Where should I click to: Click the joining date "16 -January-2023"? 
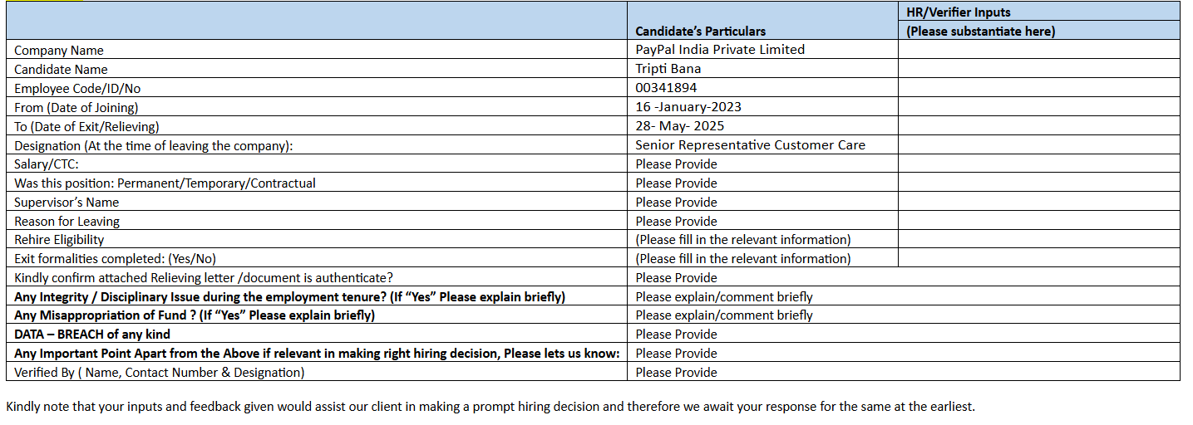[688, 107]
